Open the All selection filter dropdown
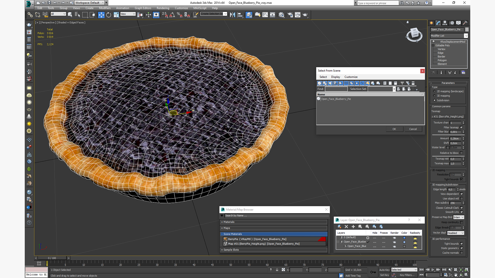495x278 pixels. pos(58,14)
